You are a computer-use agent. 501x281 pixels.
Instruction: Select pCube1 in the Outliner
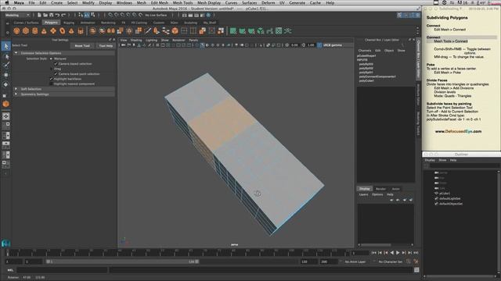point(445,194)
